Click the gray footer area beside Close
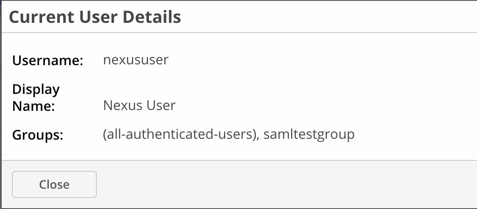This screenshot has height=209, width=477. [276, 184]
